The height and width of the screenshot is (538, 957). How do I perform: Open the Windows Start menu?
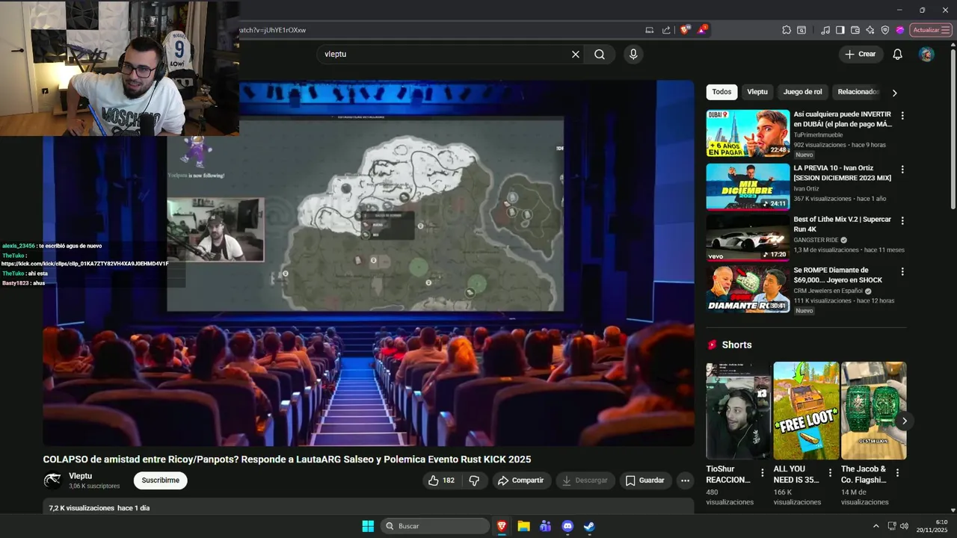point(368,526)
